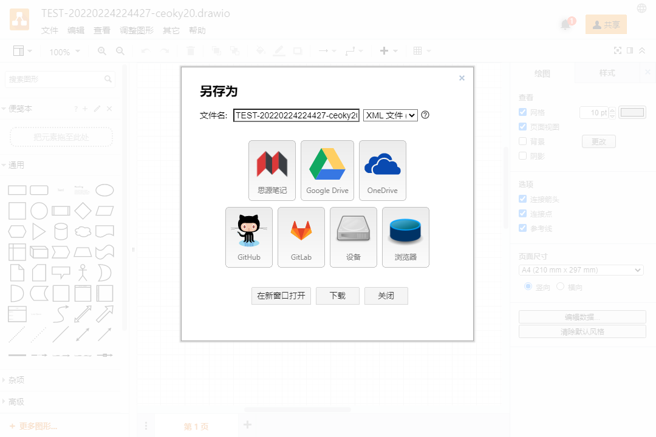
Task: Select GitLab storage option
Action: click(x=301, y=237)
